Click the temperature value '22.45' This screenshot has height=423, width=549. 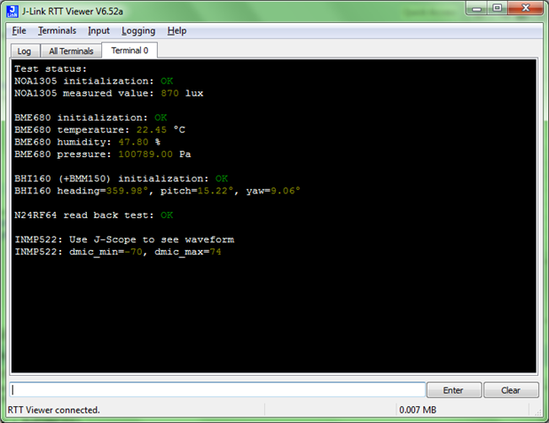point(152,129)
